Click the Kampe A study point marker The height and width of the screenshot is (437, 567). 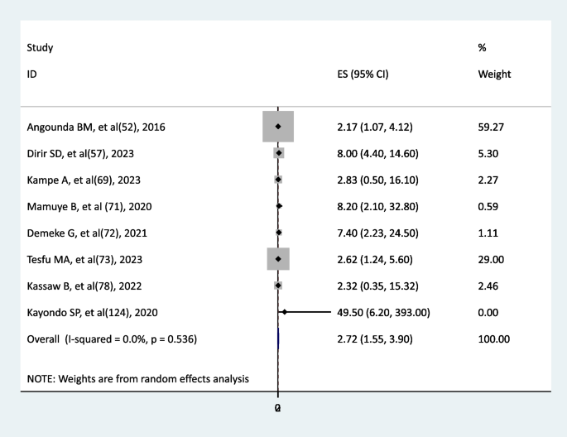click(x=278, y=179)
